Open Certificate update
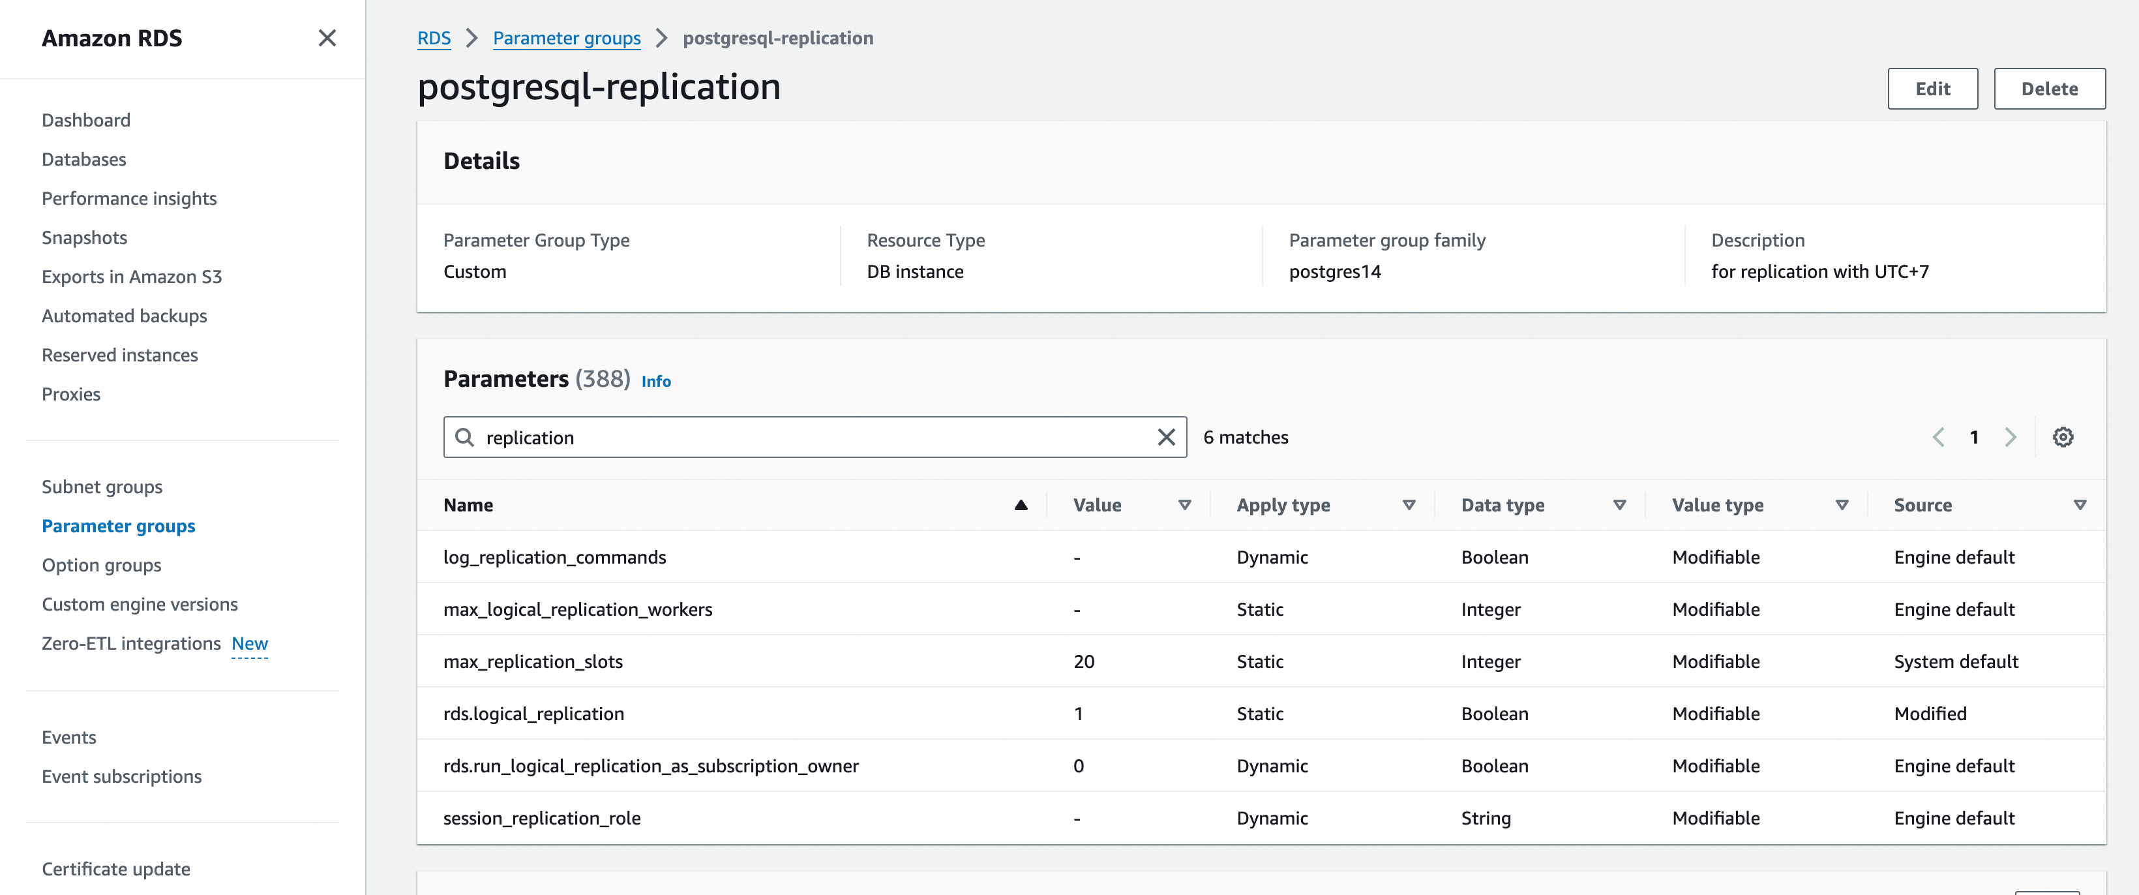2139x895 pixels. (x=116, y=868)
